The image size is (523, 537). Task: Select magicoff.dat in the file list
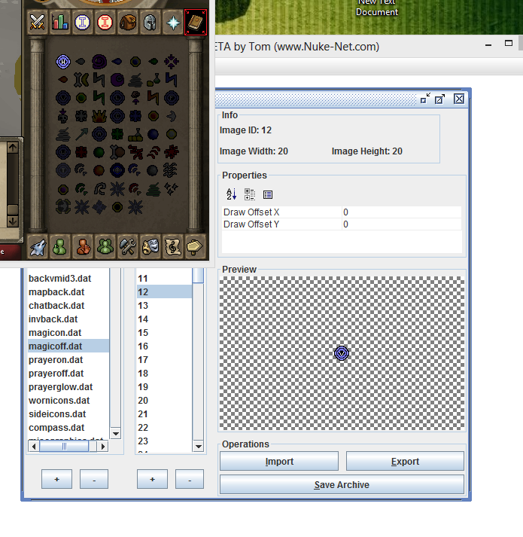pos(68,346)
